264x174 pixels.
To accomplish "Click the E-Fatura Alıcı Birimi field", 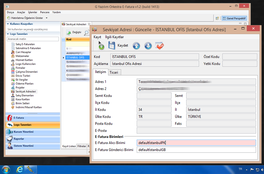I will [196, 143].
